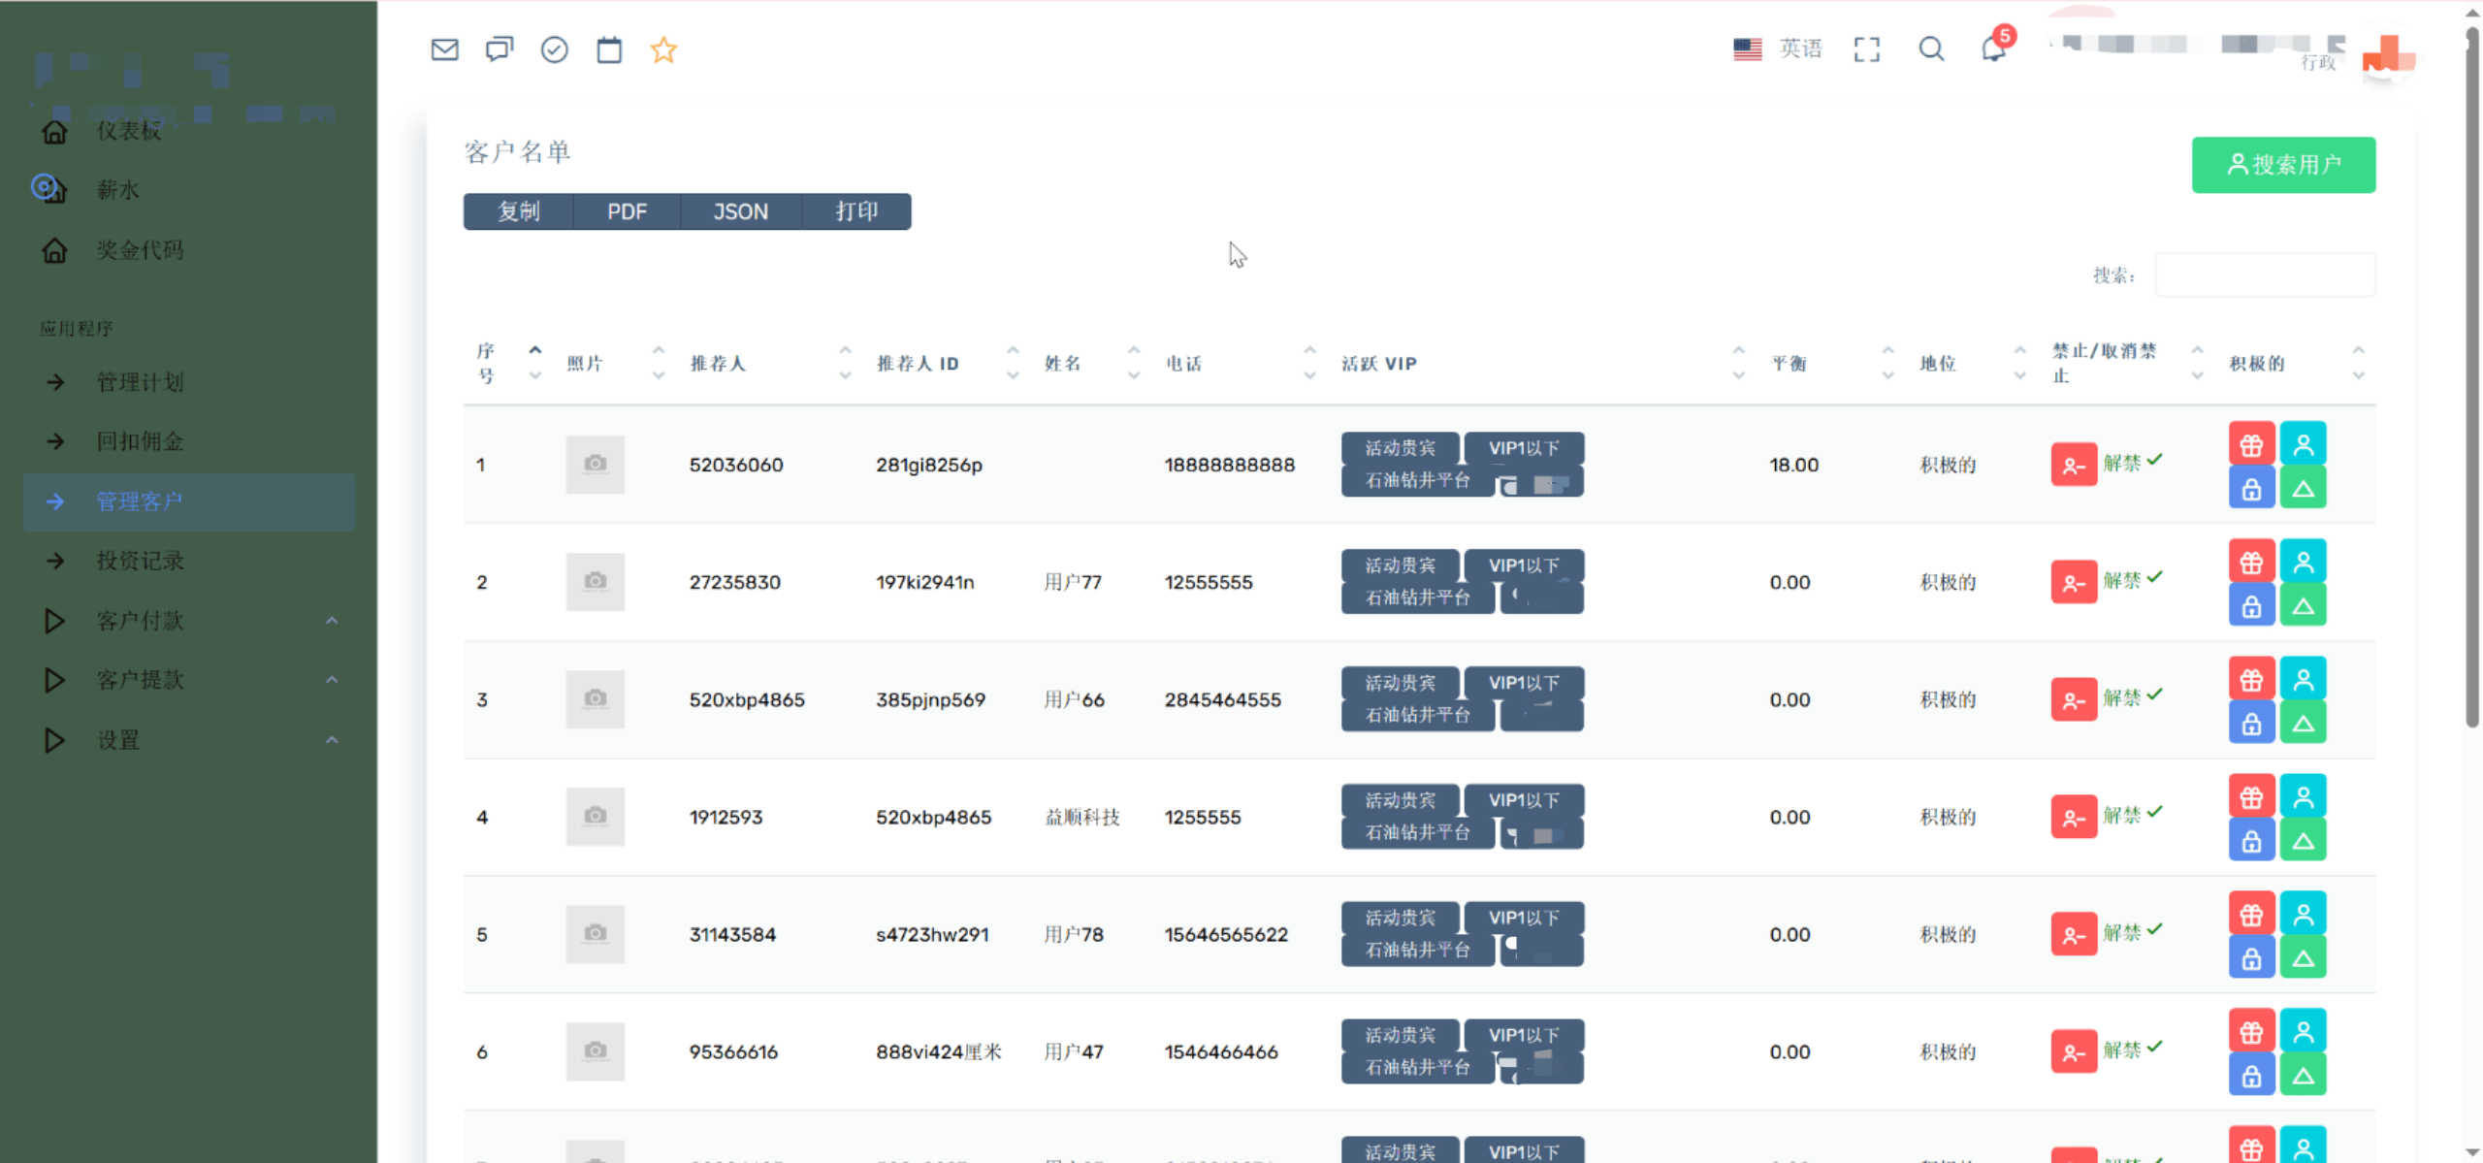Click the yellow star favorites icon

[x=663, y=49]
